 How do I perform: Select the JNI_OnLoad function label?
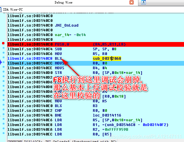67,25
